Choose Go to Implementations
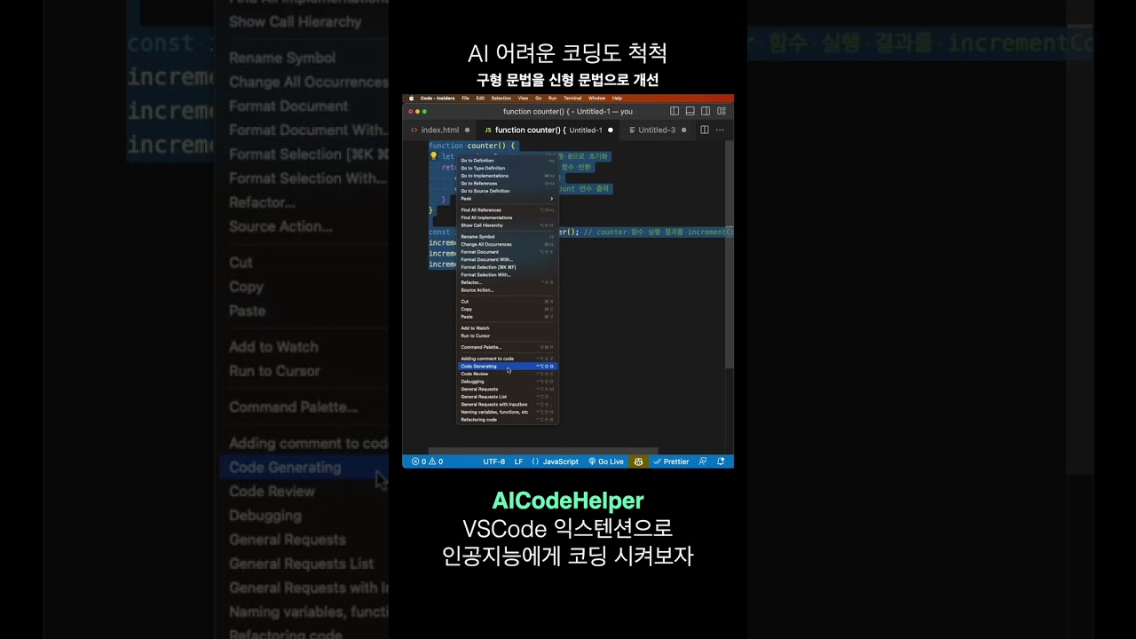The height and width of the screenshot is (639, 1136). point(507,176)
